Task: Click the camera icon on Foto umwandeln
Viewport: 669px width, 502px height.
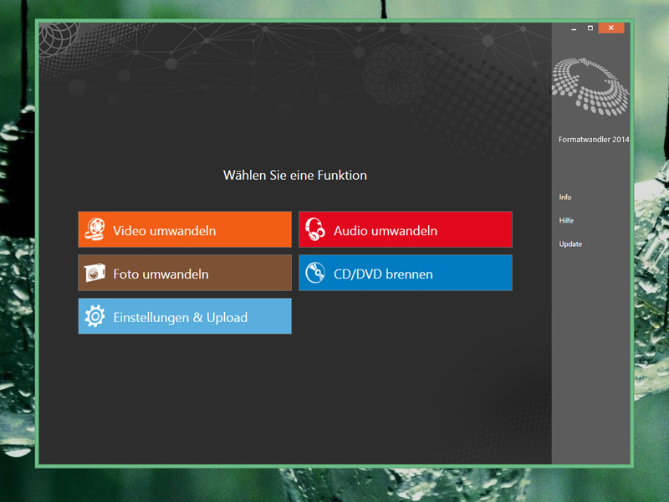Action: pos(95,274)
